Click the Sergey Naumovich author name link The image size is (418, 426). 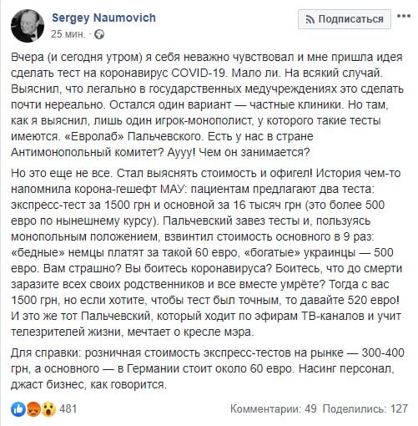(x=103, y=18)
